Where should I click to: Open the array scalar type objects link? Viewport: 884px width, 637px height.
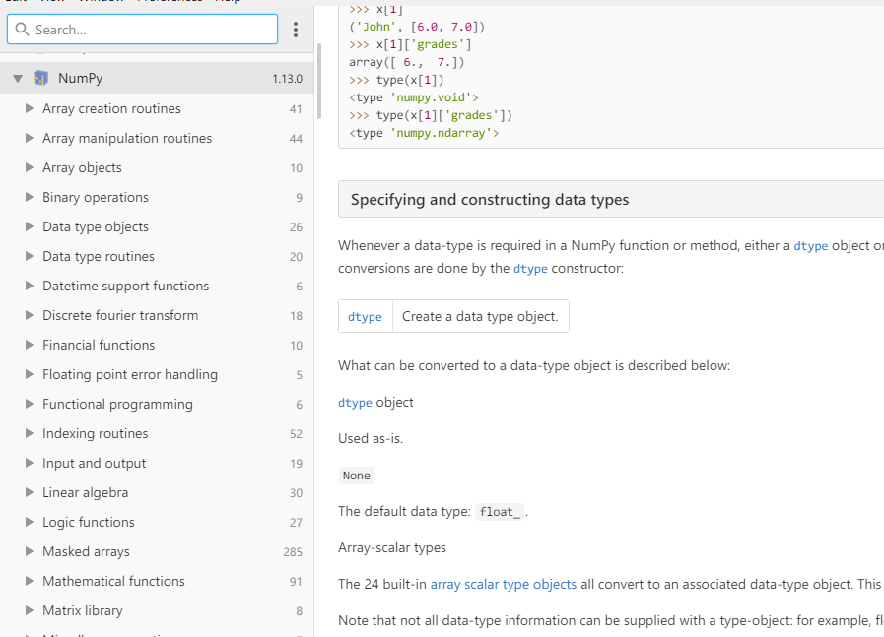(x=503, y=584)
